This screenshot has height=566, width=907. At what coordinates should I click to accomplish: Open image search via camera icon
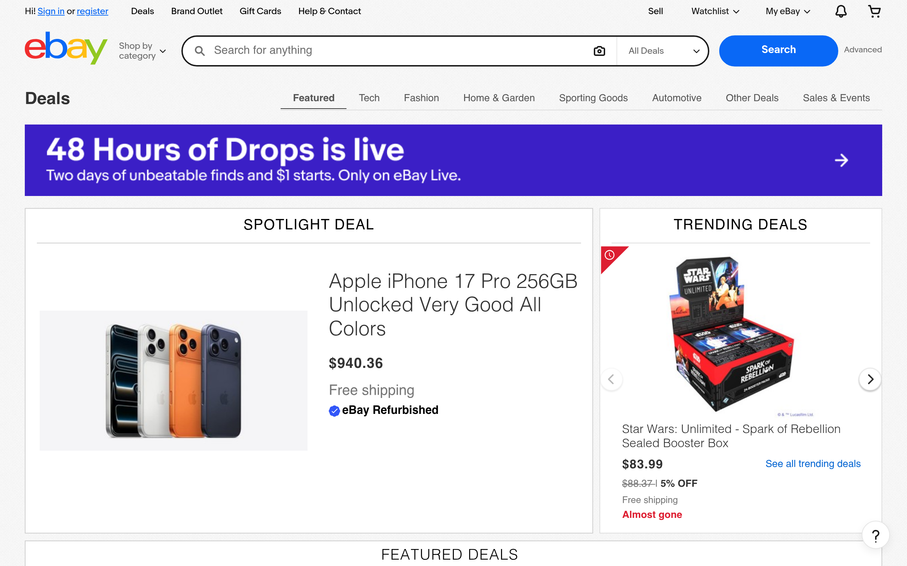click(599, 51)
